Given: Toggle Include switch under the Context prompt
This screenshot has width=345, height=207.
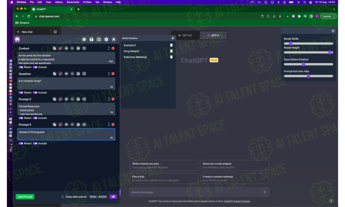Looking at the screenshot, I should click(x=35, y=67).
